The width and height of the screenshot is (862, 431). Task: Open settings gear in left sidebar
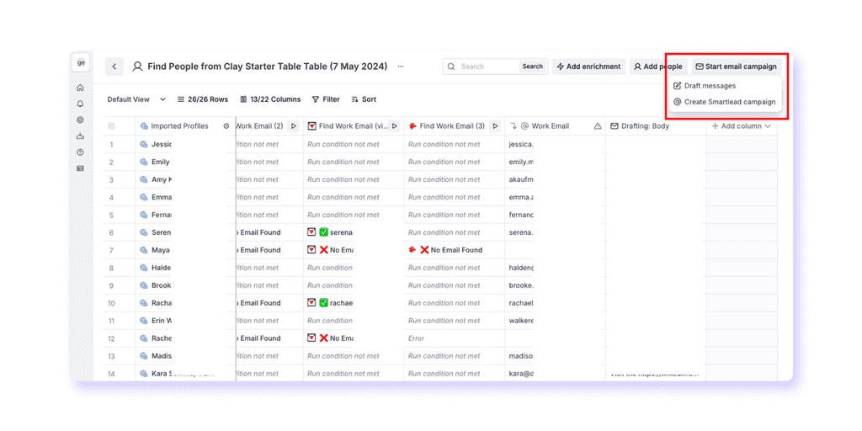[80, 120]
